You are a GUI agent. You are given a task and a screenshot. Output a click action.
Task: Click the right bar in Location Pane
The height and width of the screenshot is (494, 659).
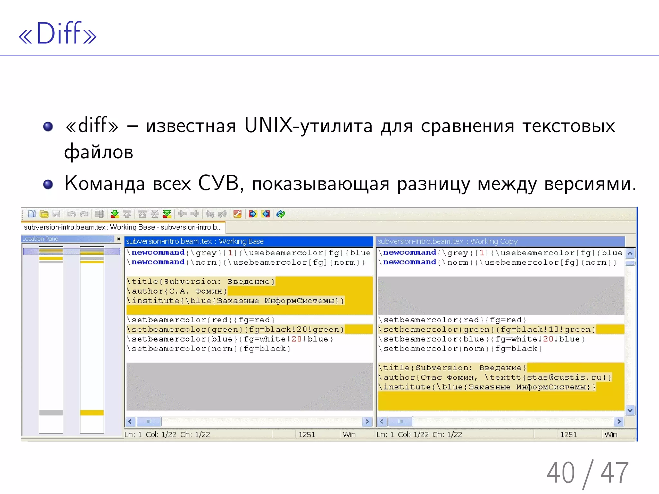[92, 340]
